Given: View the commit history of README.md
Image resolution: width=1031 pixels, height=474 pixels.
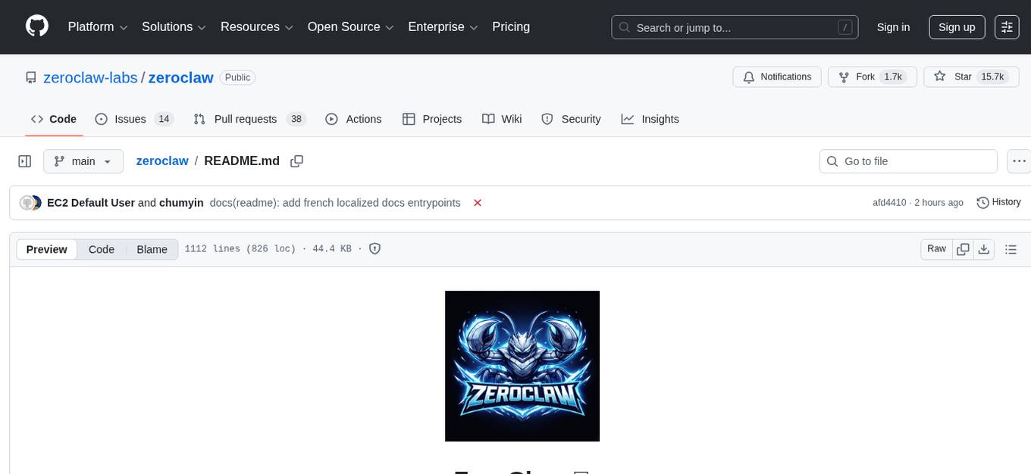Looking at the screenshot, I should [998, 202].
